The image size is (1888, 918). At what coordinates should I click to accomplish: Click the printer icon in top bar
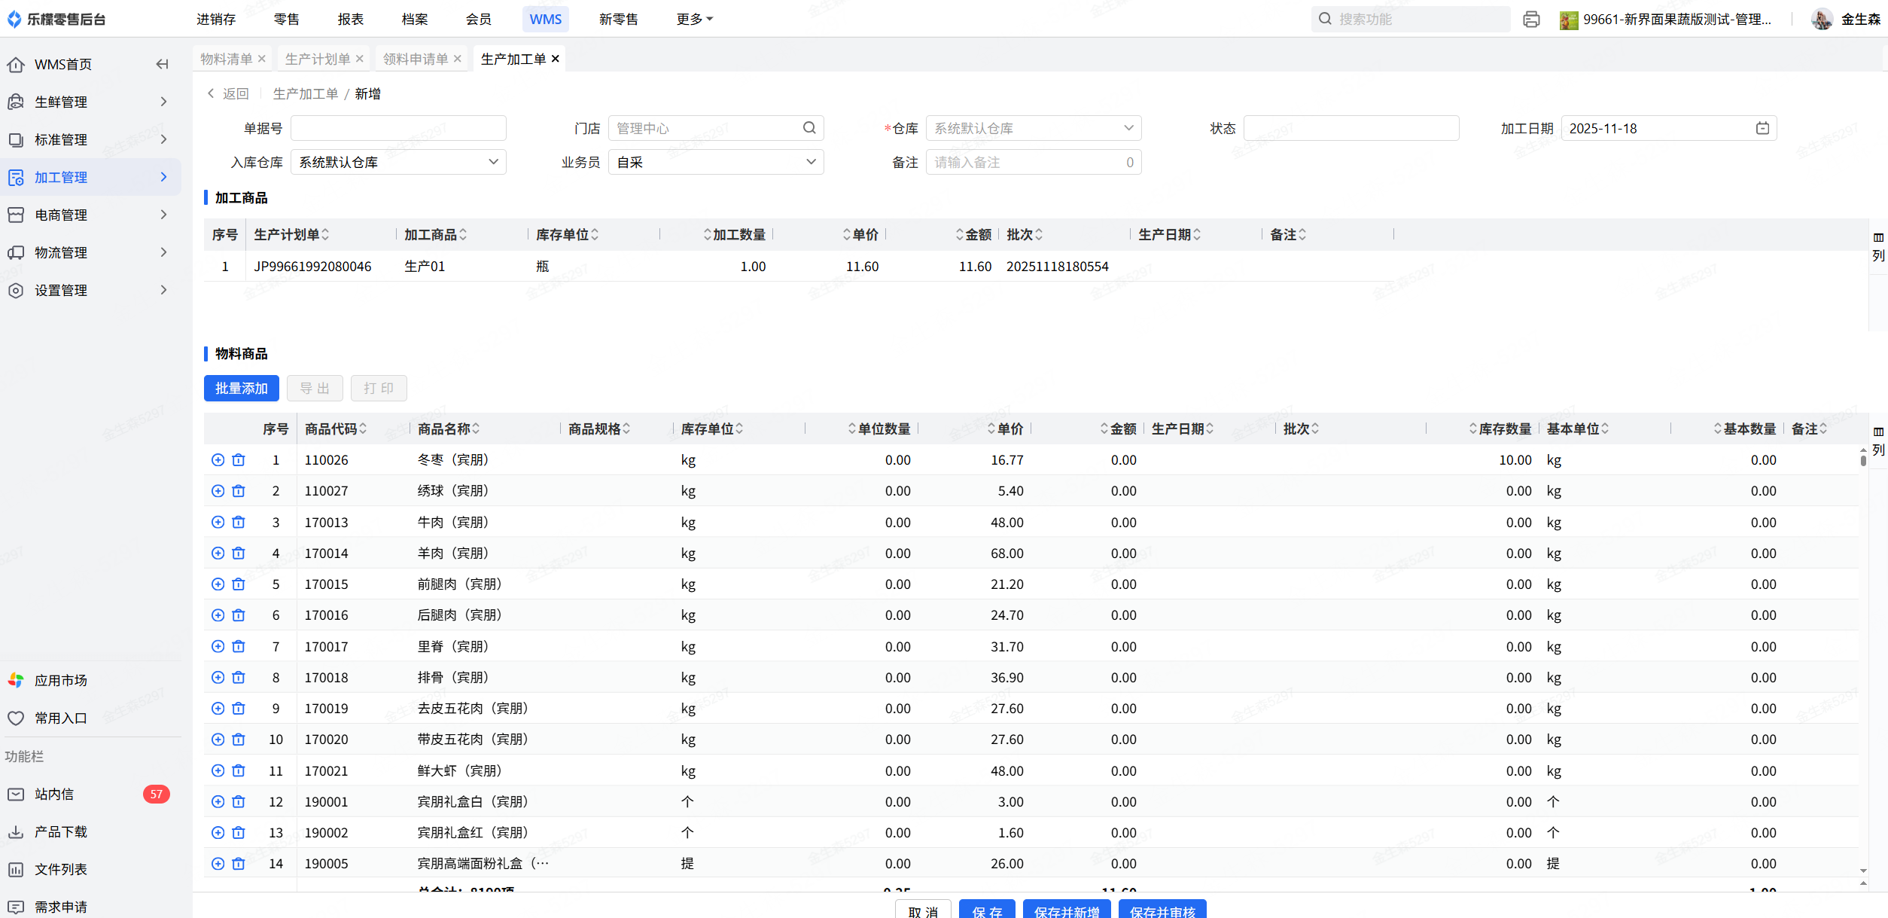(1530, 20)
